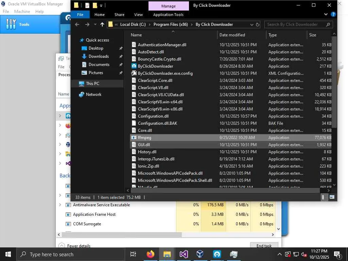Click the Explorer forward arrow
This screenshot has width=348, height=261.
point(87,24)
